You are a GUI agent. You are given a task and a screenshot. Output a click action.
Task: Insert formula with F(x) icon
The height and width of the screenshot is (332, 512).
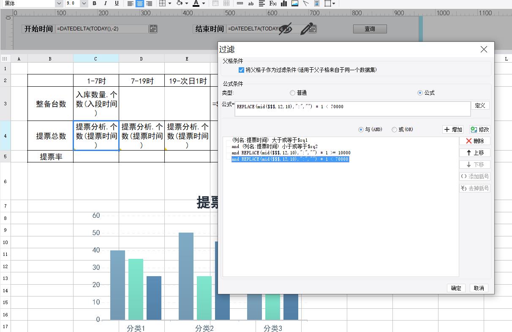click(x=273, y=3)
